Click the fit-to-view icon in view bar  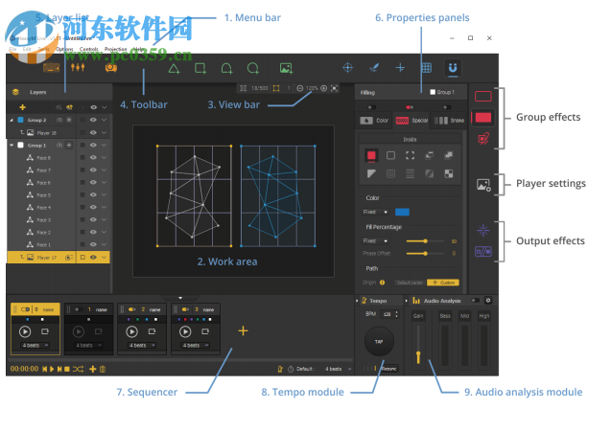pyautogui.click(x=335, y=88)
